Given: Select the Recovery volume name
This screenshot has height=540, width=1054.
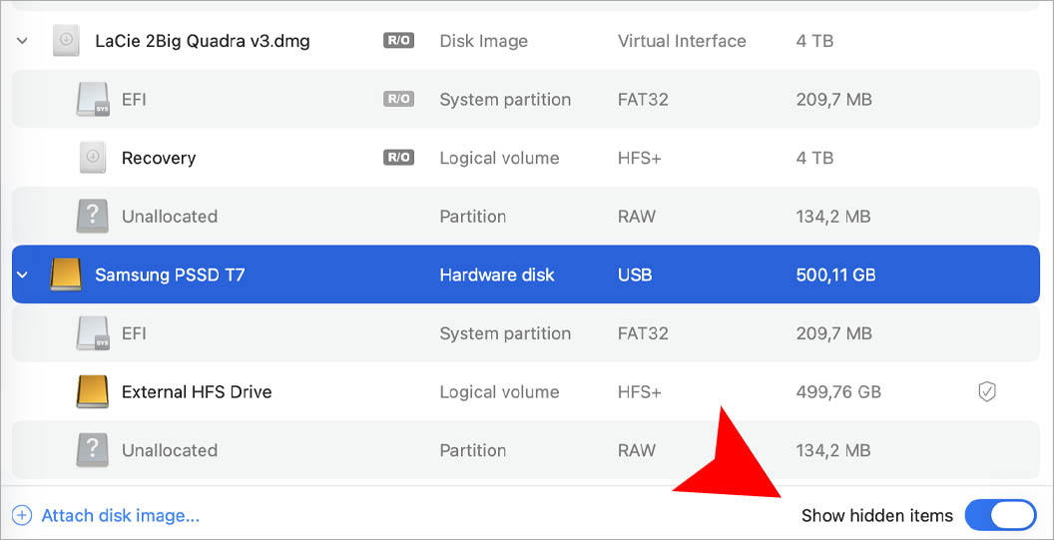Looking at the screenshot, I should pyautogui.click(x=159, y=158).
